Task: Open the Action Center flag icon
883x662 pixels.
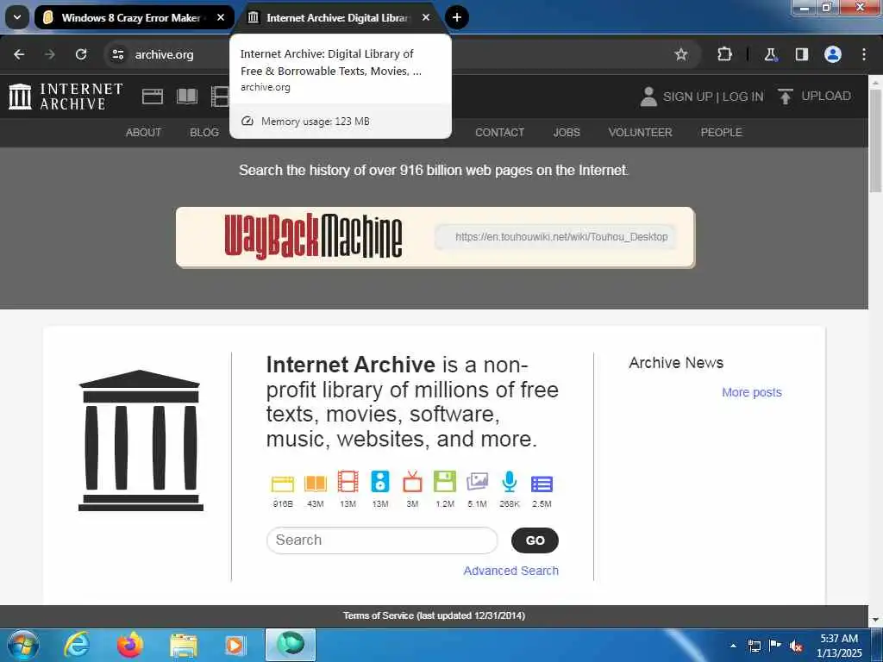Action: (x=775, y=646)
